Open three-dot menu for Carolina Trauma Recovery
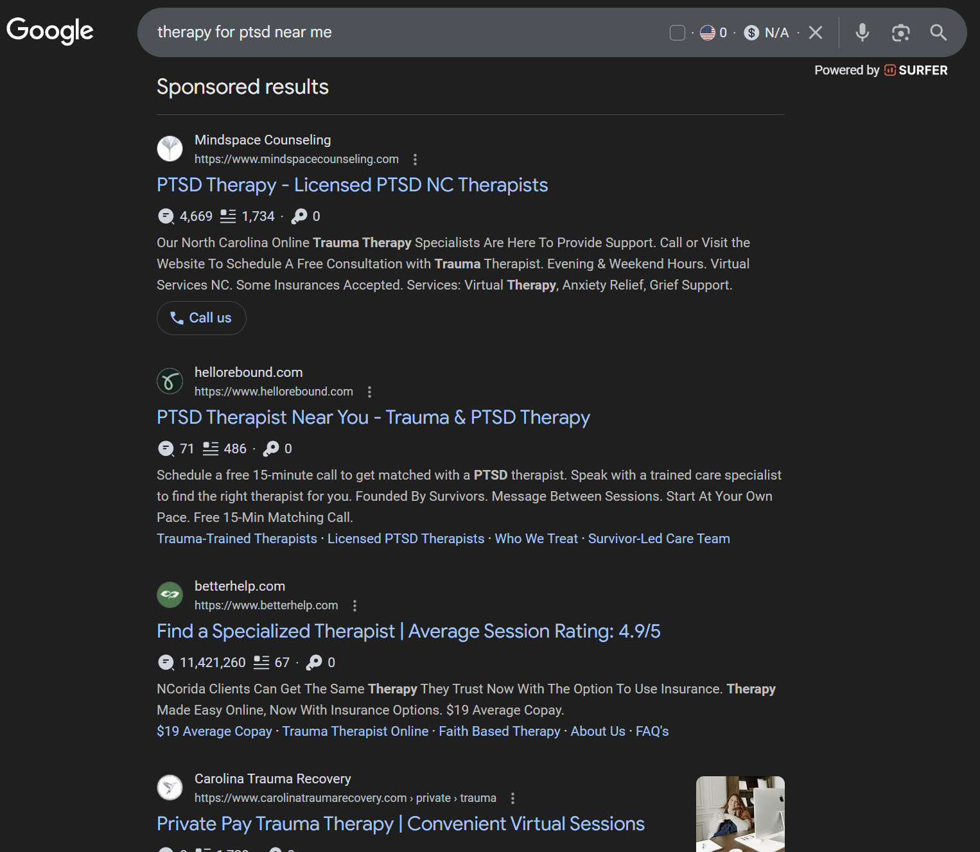 [512, 798]
